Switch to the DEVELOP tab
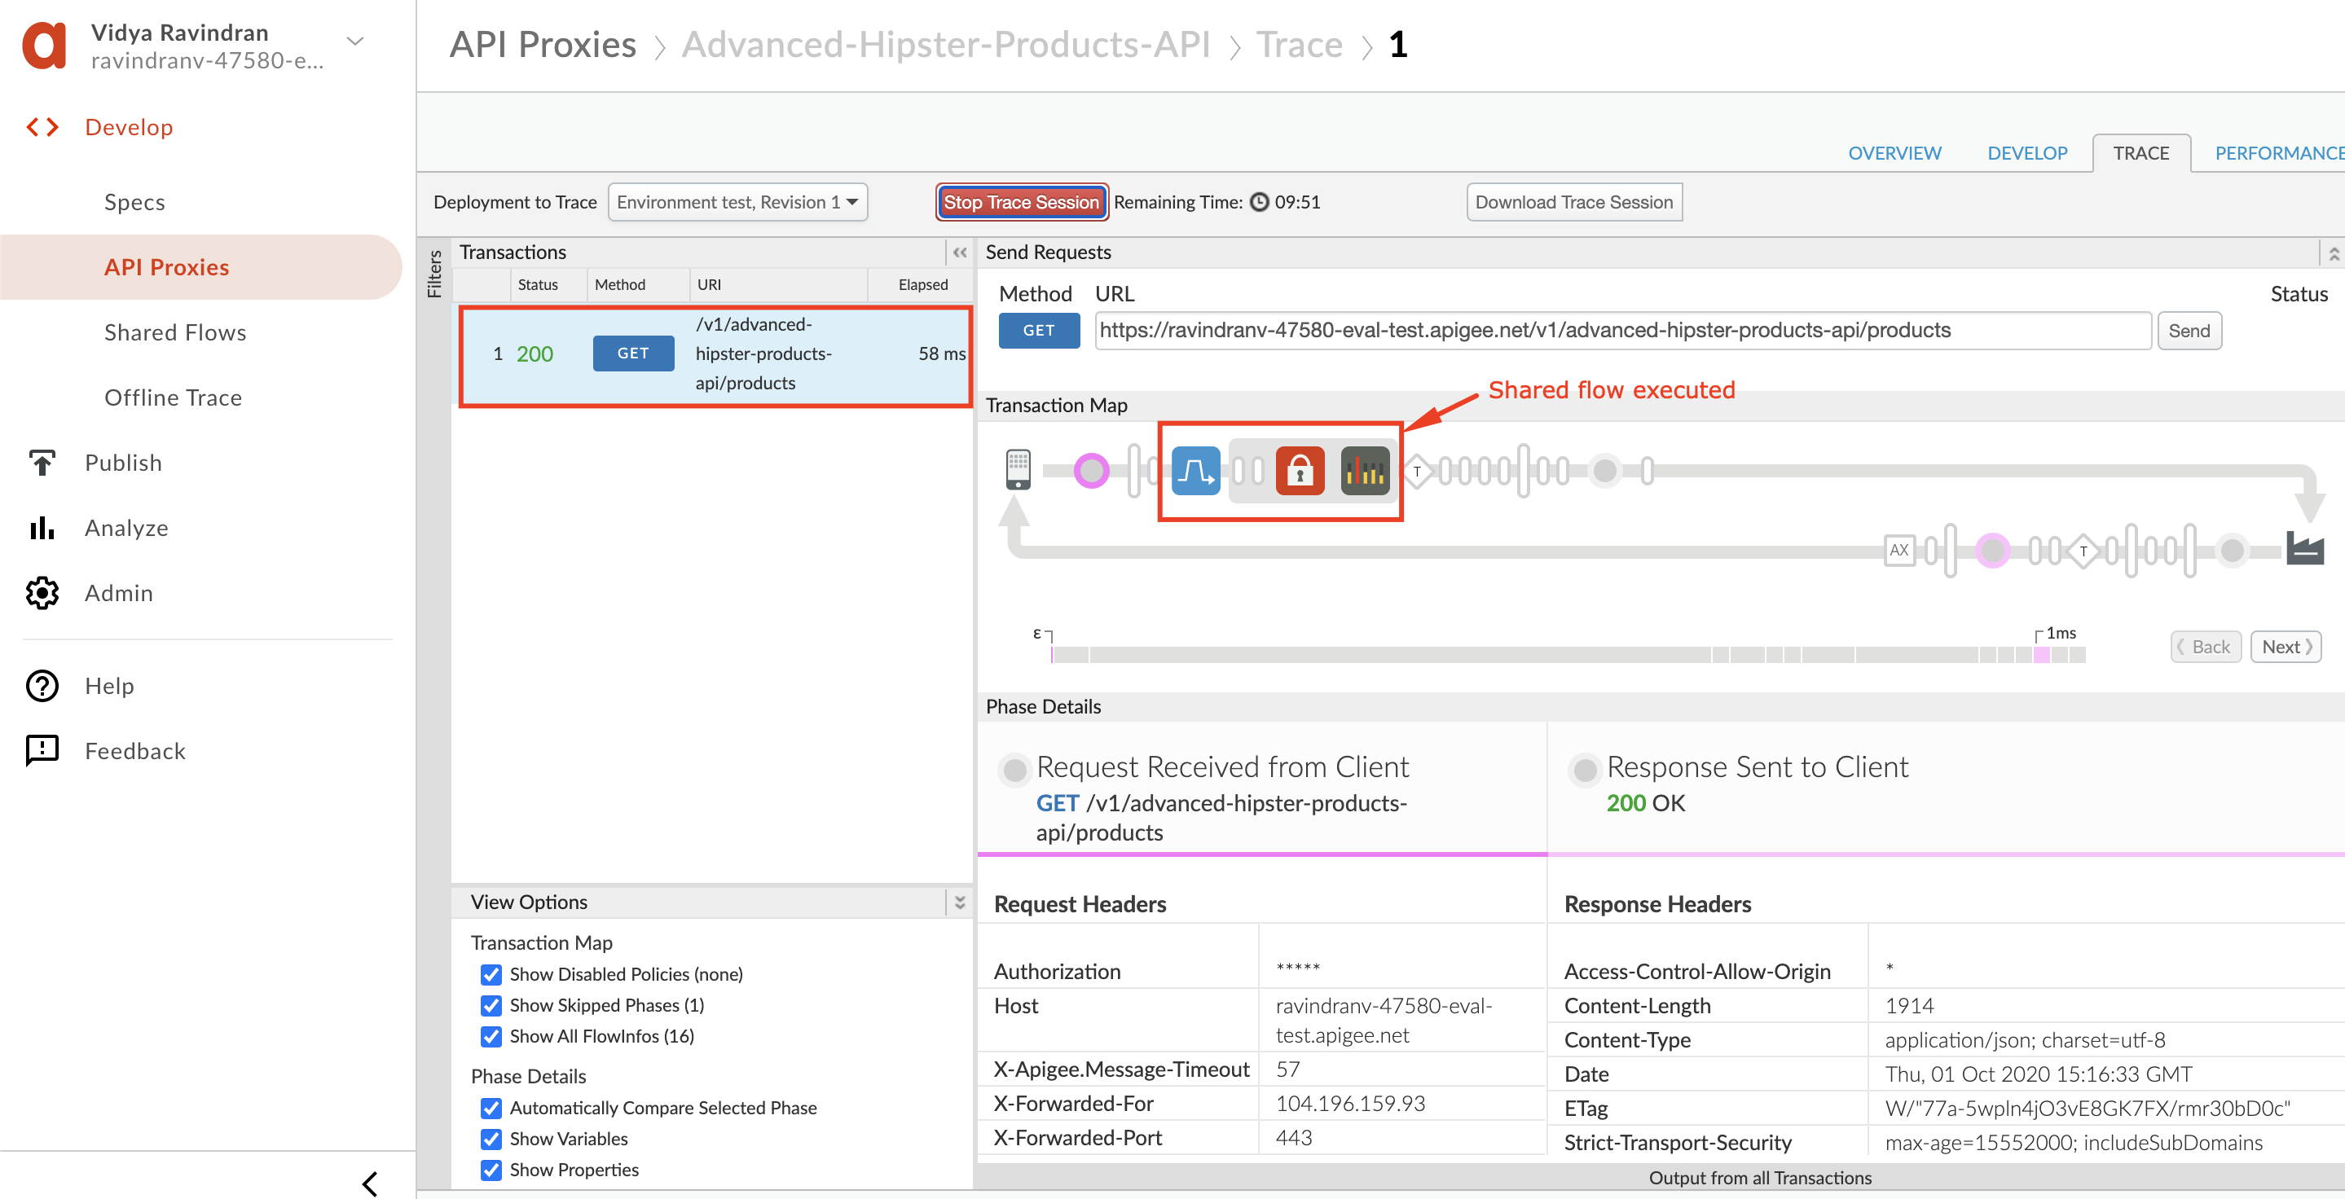2345x1199 pixels. (2027, 153)
